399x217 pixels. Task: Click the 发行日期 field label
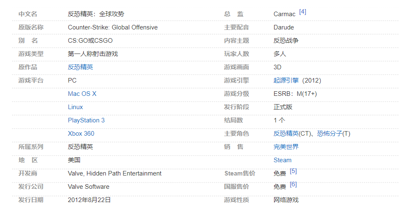coord(31,200)
